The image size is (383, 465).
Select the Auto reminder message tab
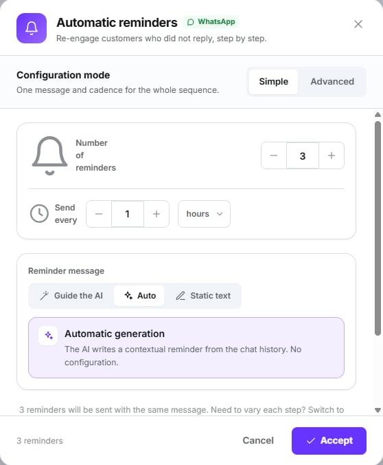coord(139,296)
